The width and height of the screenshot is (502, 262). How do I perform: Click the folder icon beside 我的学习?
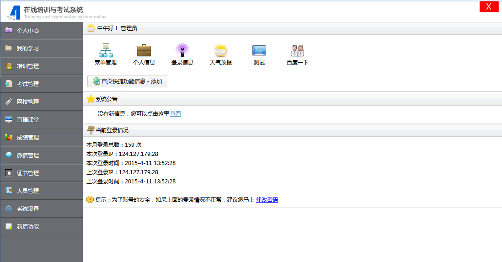pyautogui.click(x=9, y=48)
